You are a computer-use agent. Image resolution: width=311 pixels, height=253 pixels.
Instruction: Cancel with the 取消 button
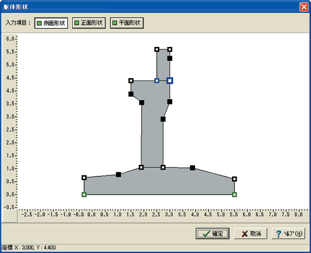251,233
